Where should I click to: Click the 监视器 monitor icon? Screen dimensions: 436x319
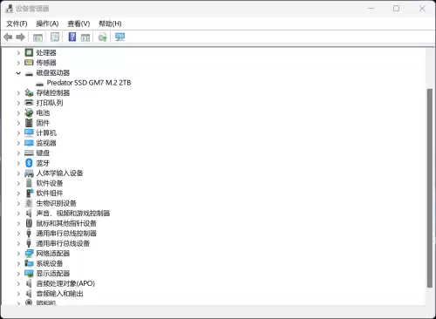29,143
